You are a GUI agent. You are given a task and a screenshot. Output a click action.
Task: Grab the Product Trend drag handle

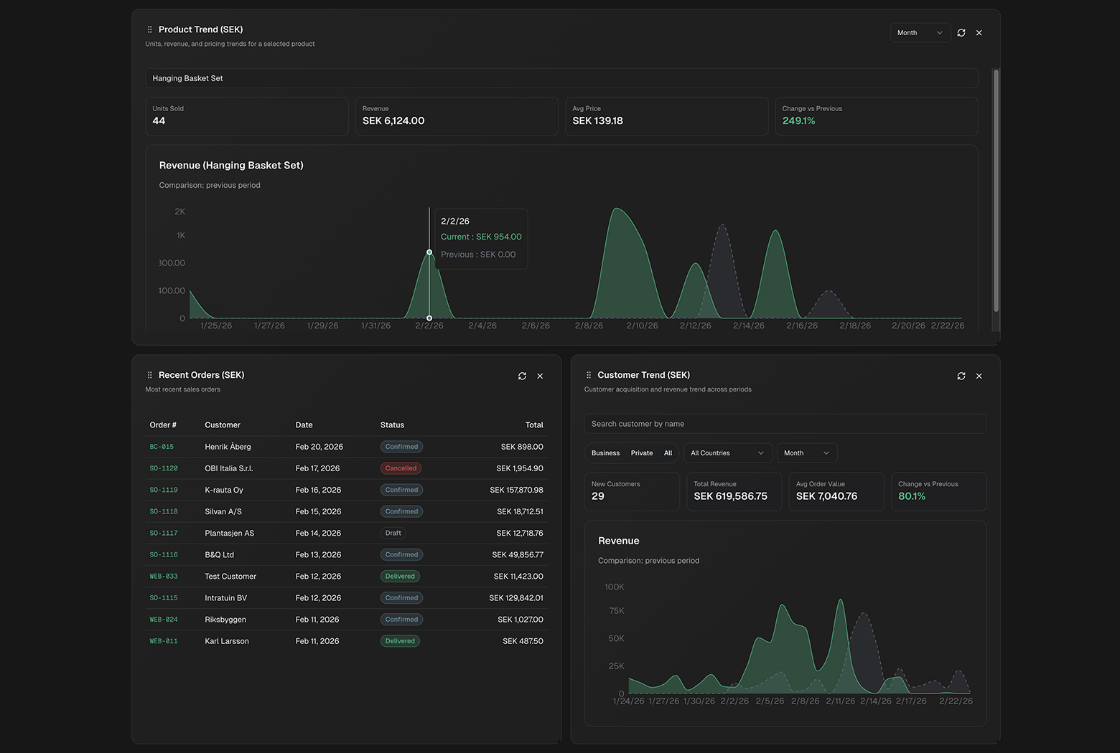(x=149, y=29)
